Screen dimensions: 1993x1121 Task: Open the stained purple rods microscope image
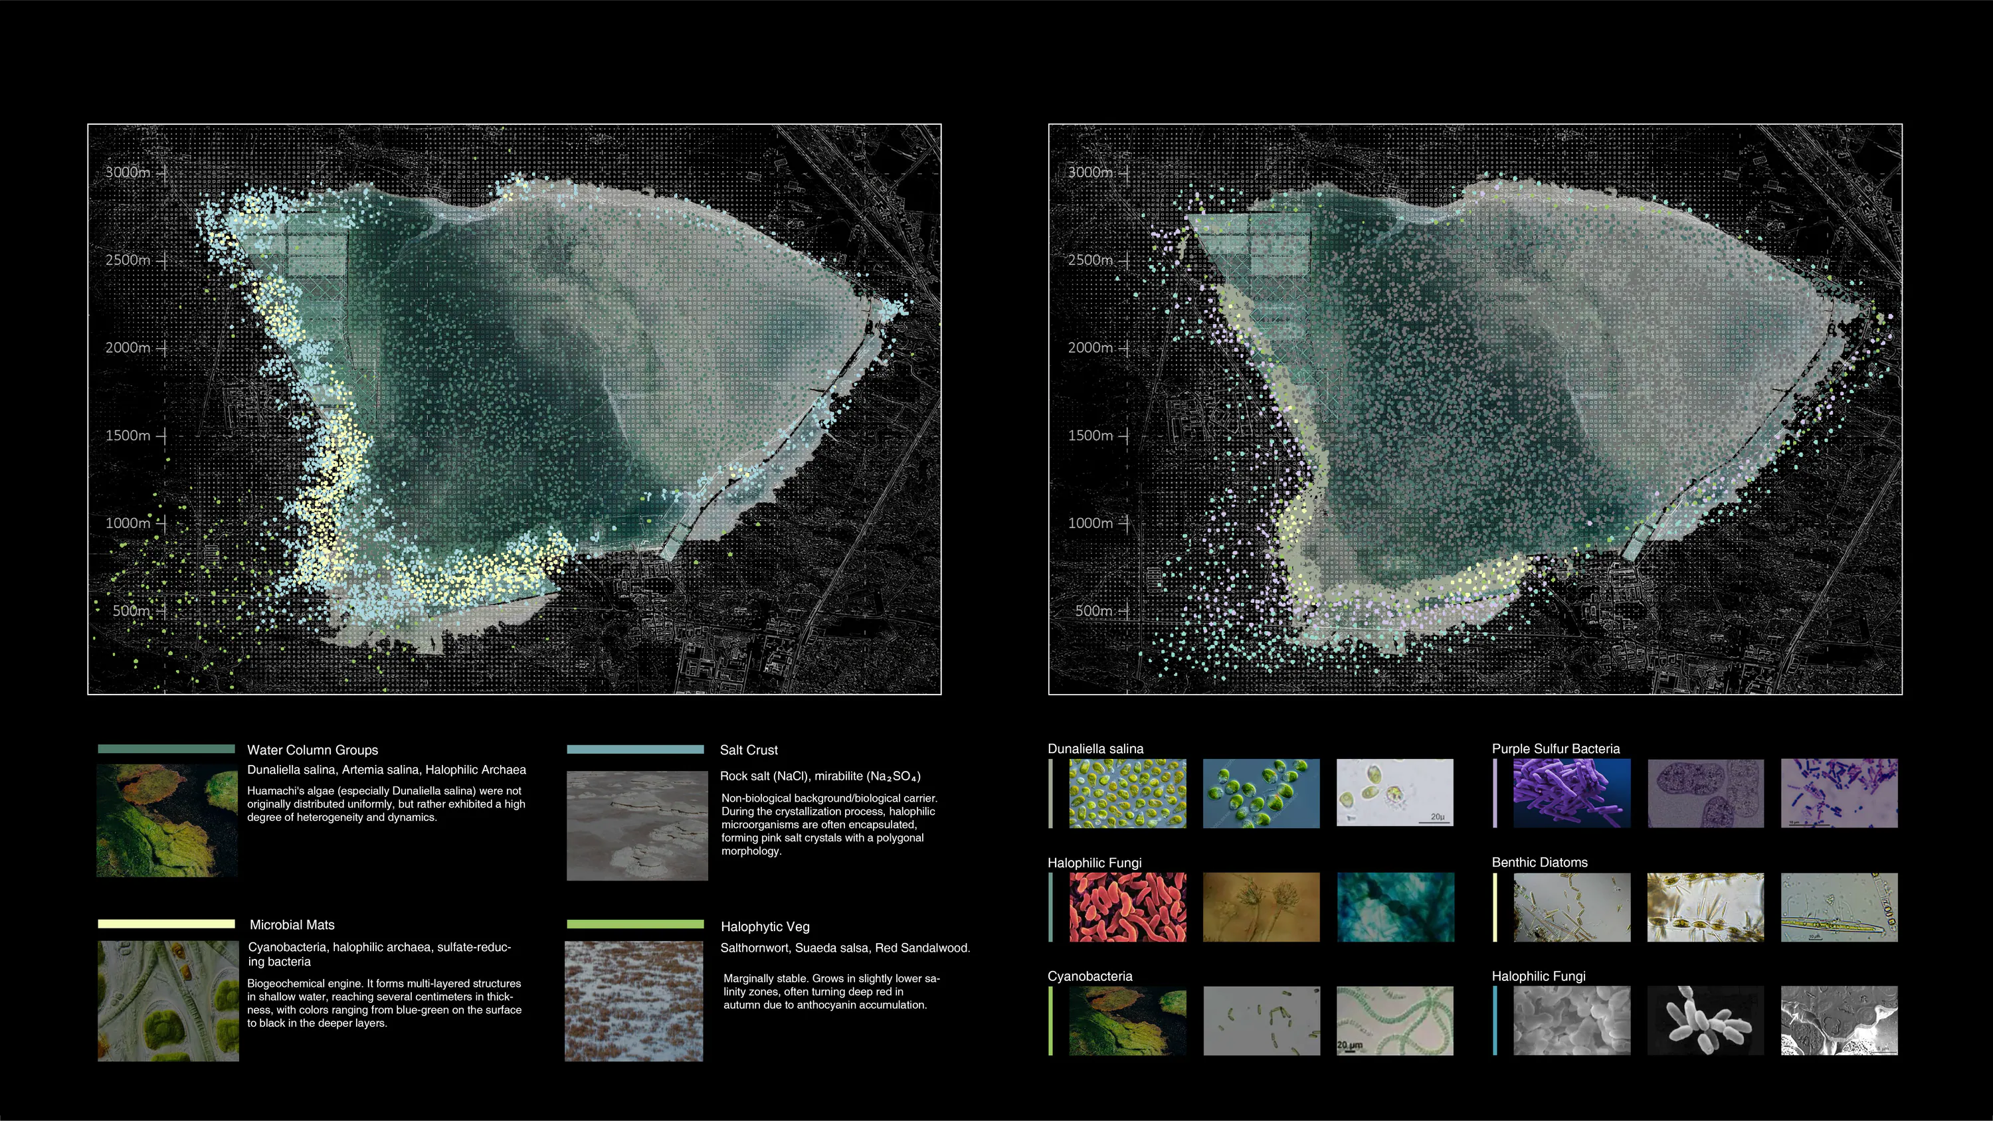click(x=1839, y=793)
